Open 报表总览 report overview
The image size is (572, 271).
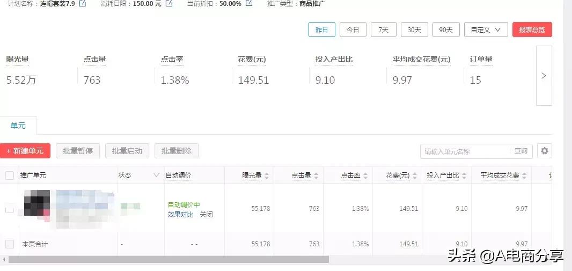coord(532,30)
